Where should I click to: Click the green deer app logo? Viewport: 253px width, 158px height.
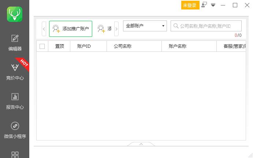click(x=15, y=14)
